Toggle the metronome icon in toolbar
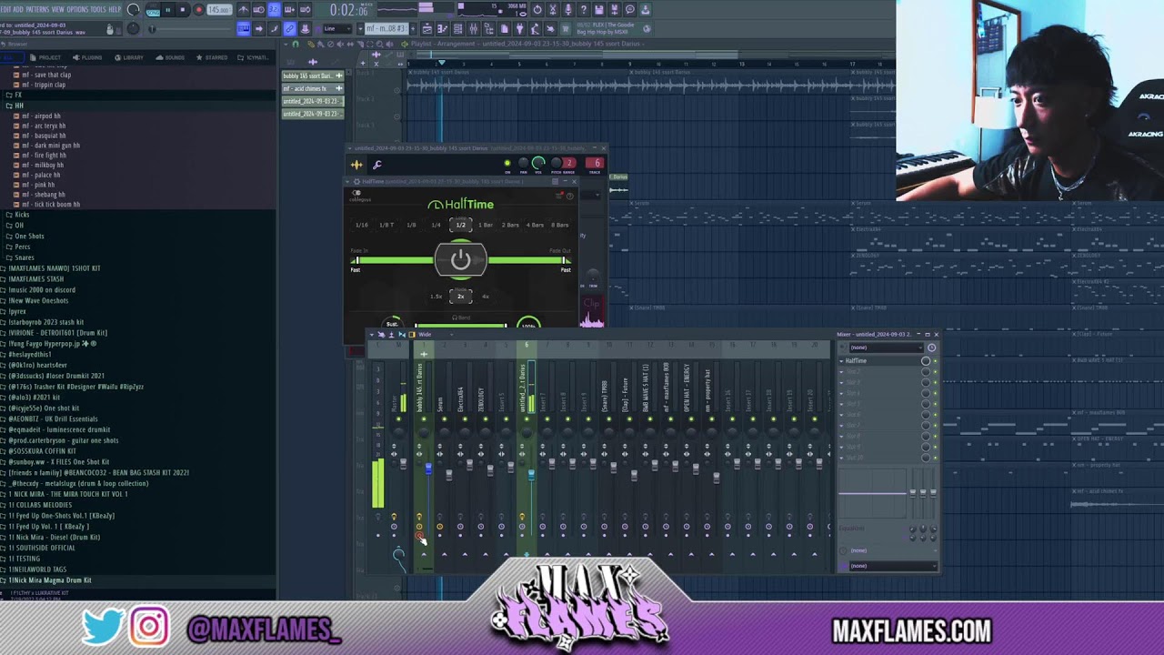The height and width of the screenshot is (655, 1164). 243,10
